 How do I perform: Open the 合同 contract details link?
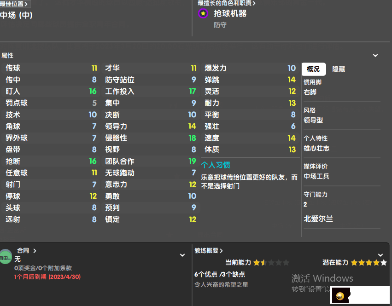[26, 251]
